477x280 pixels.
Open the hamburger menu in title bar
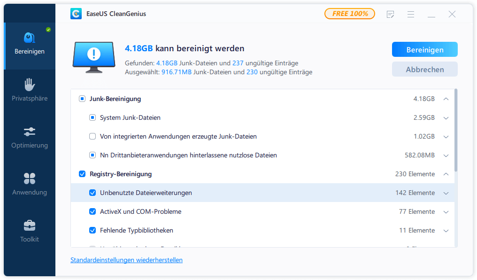[x=411, y=14]
